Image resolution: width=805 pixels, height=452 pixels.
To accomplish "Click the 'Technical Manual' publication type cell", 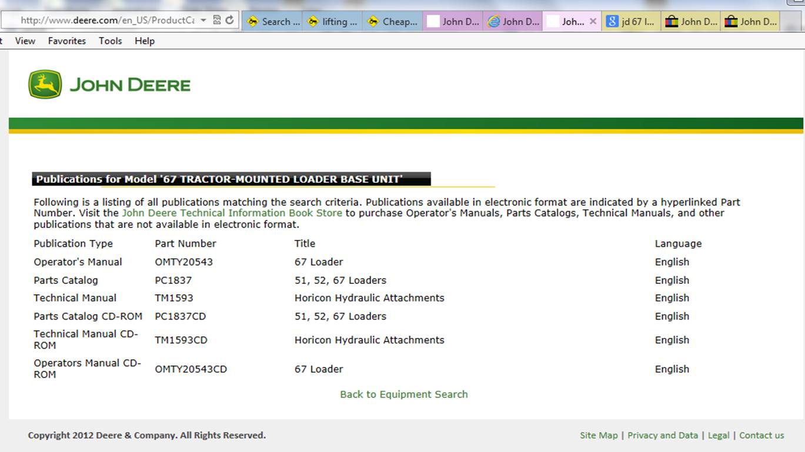I will (x=75, y=298).
